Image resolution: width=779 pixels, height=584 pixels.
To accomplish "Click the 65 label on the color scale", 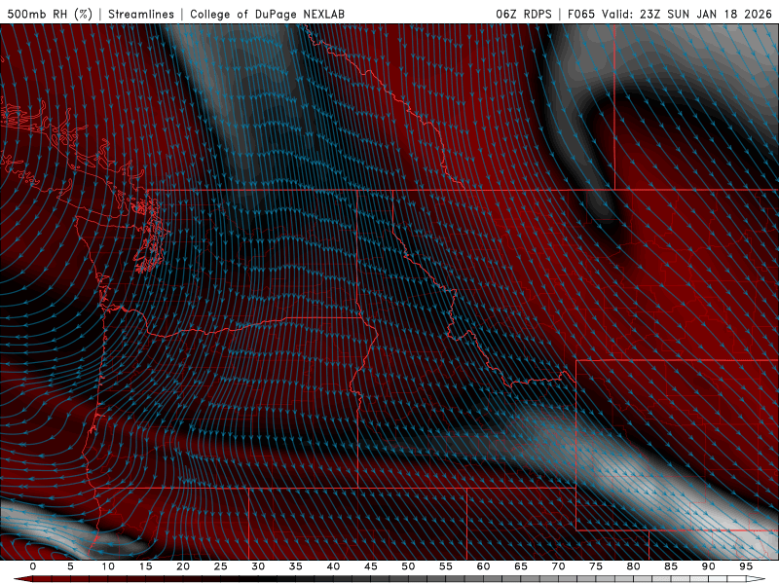I will [x=521, y=566].
